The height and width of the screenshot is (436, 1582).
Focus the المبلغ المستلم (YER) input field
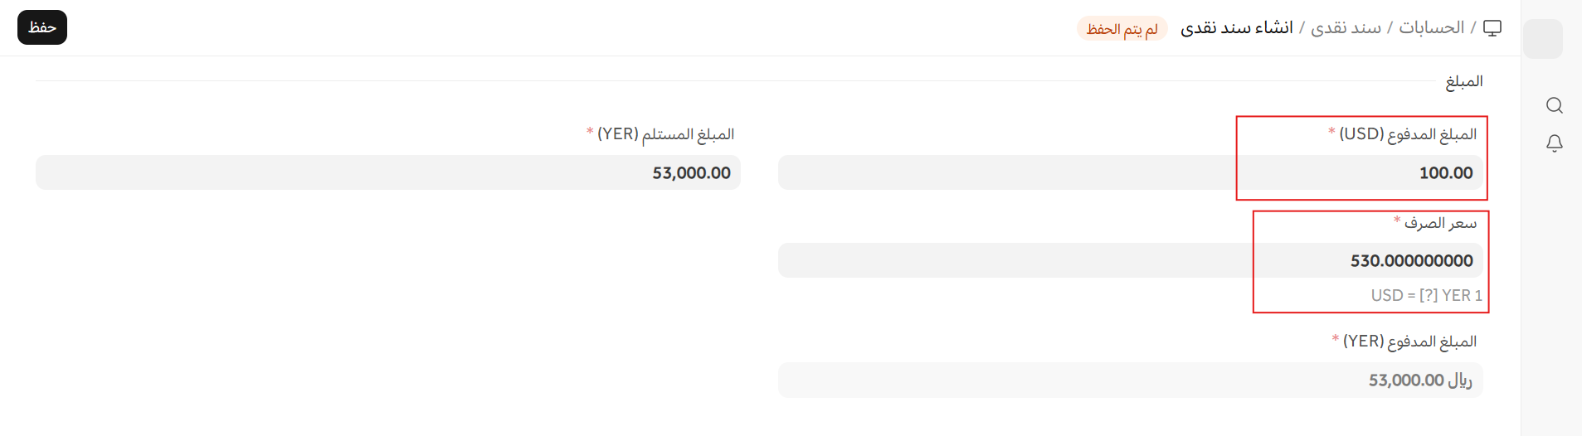point(387,172)
